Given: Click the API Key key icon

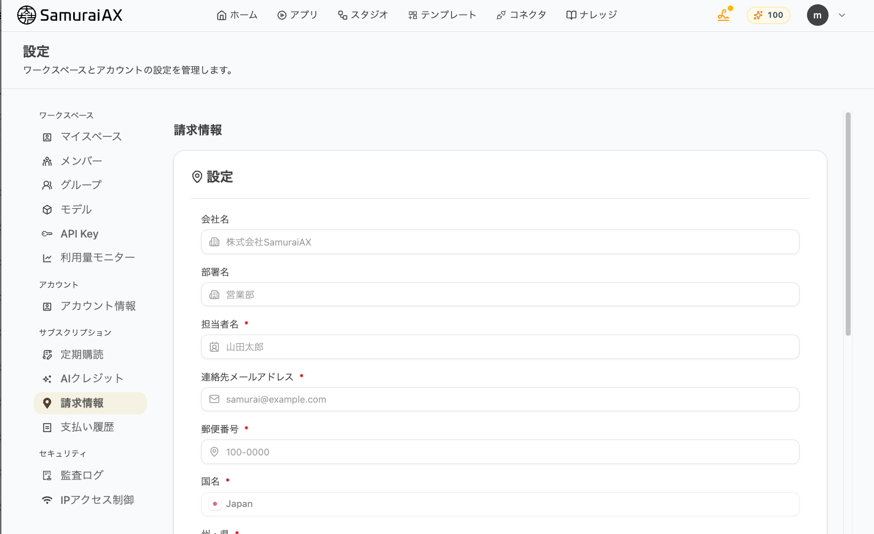Looking at the screenshot, I should click(47, 234).
